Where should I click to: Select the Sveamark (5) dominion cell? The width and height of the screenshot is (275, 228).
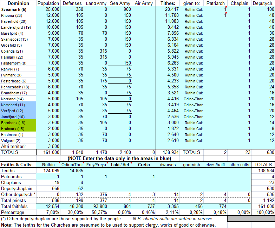point(18,9)
